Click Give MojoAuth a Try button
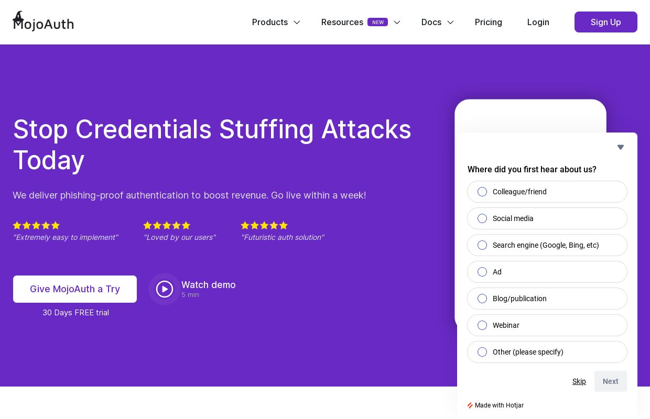Viewport: 650px width, 419px height. (75, 289)
